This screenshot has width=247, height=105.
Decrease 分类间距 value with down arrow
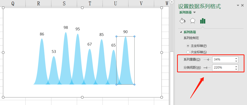[x=236, y=69]
